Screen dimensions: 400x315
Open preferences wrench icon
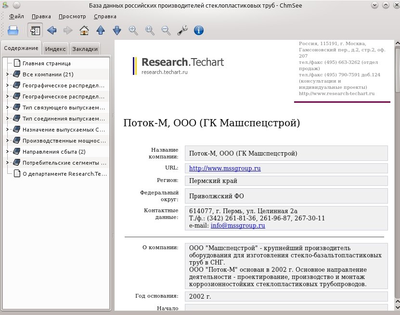(x=182, y=31)
